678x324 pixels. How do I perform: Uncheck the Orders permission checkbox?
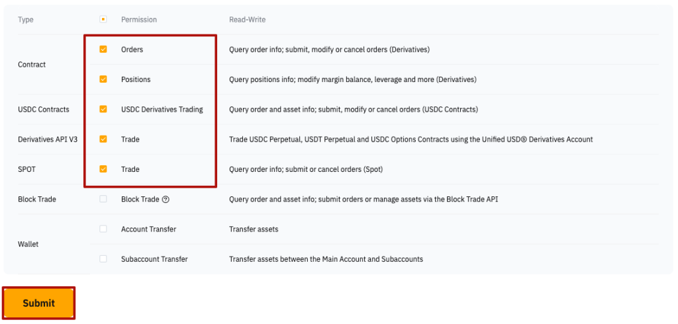pyautogui.click(x=103, y=49)
